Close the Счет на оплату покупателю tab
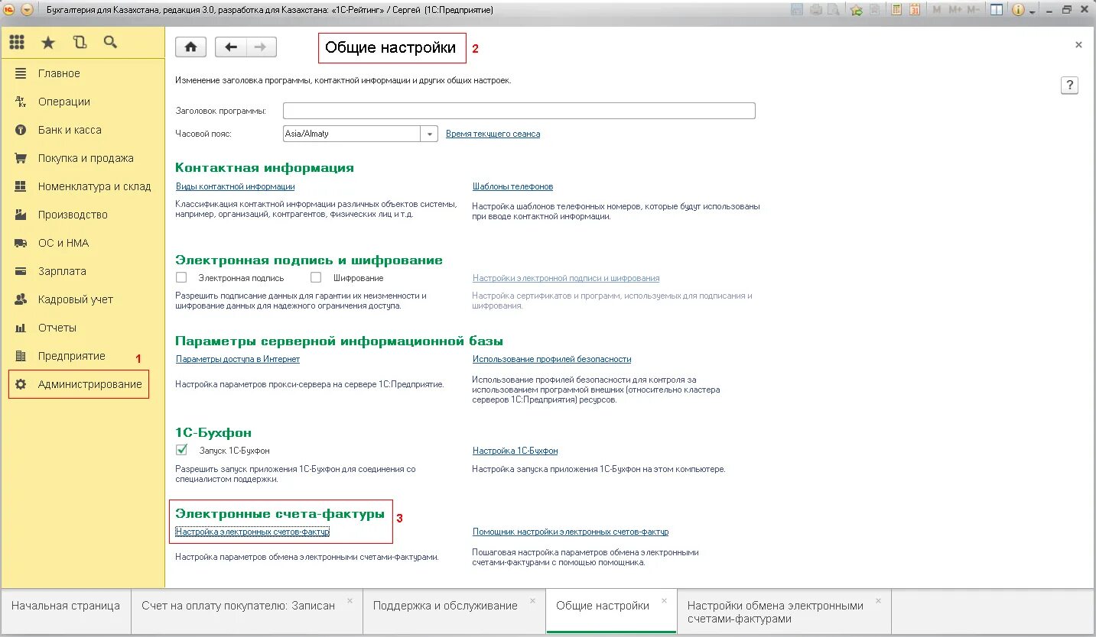This screenshot has height=637, width=1096. click(x=350, y=600)
